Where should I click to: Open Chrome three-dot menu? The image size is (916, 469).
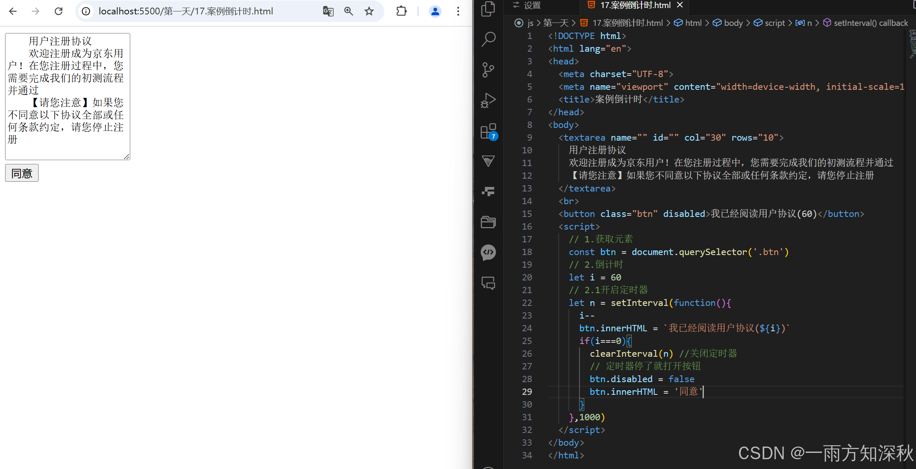458,11
